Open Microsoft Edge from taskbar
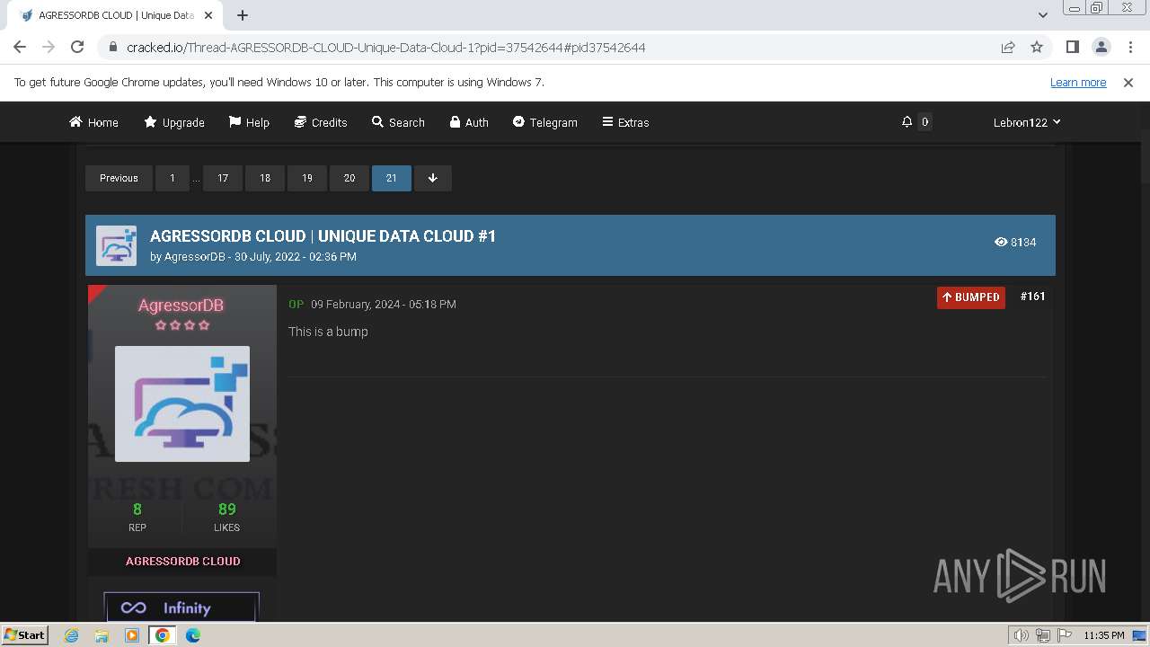This screenshot has width=1150, height=647. pos(193,635)
